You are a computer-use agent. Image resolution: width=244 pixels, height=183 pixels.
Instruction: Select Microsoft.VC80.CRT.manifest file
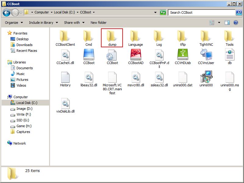point(112,83)
